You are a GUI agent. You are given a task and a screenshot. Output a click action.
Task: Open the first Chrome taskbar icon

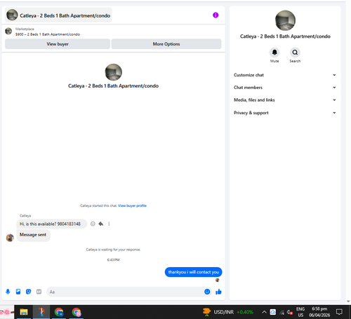[x=59, y=312]
